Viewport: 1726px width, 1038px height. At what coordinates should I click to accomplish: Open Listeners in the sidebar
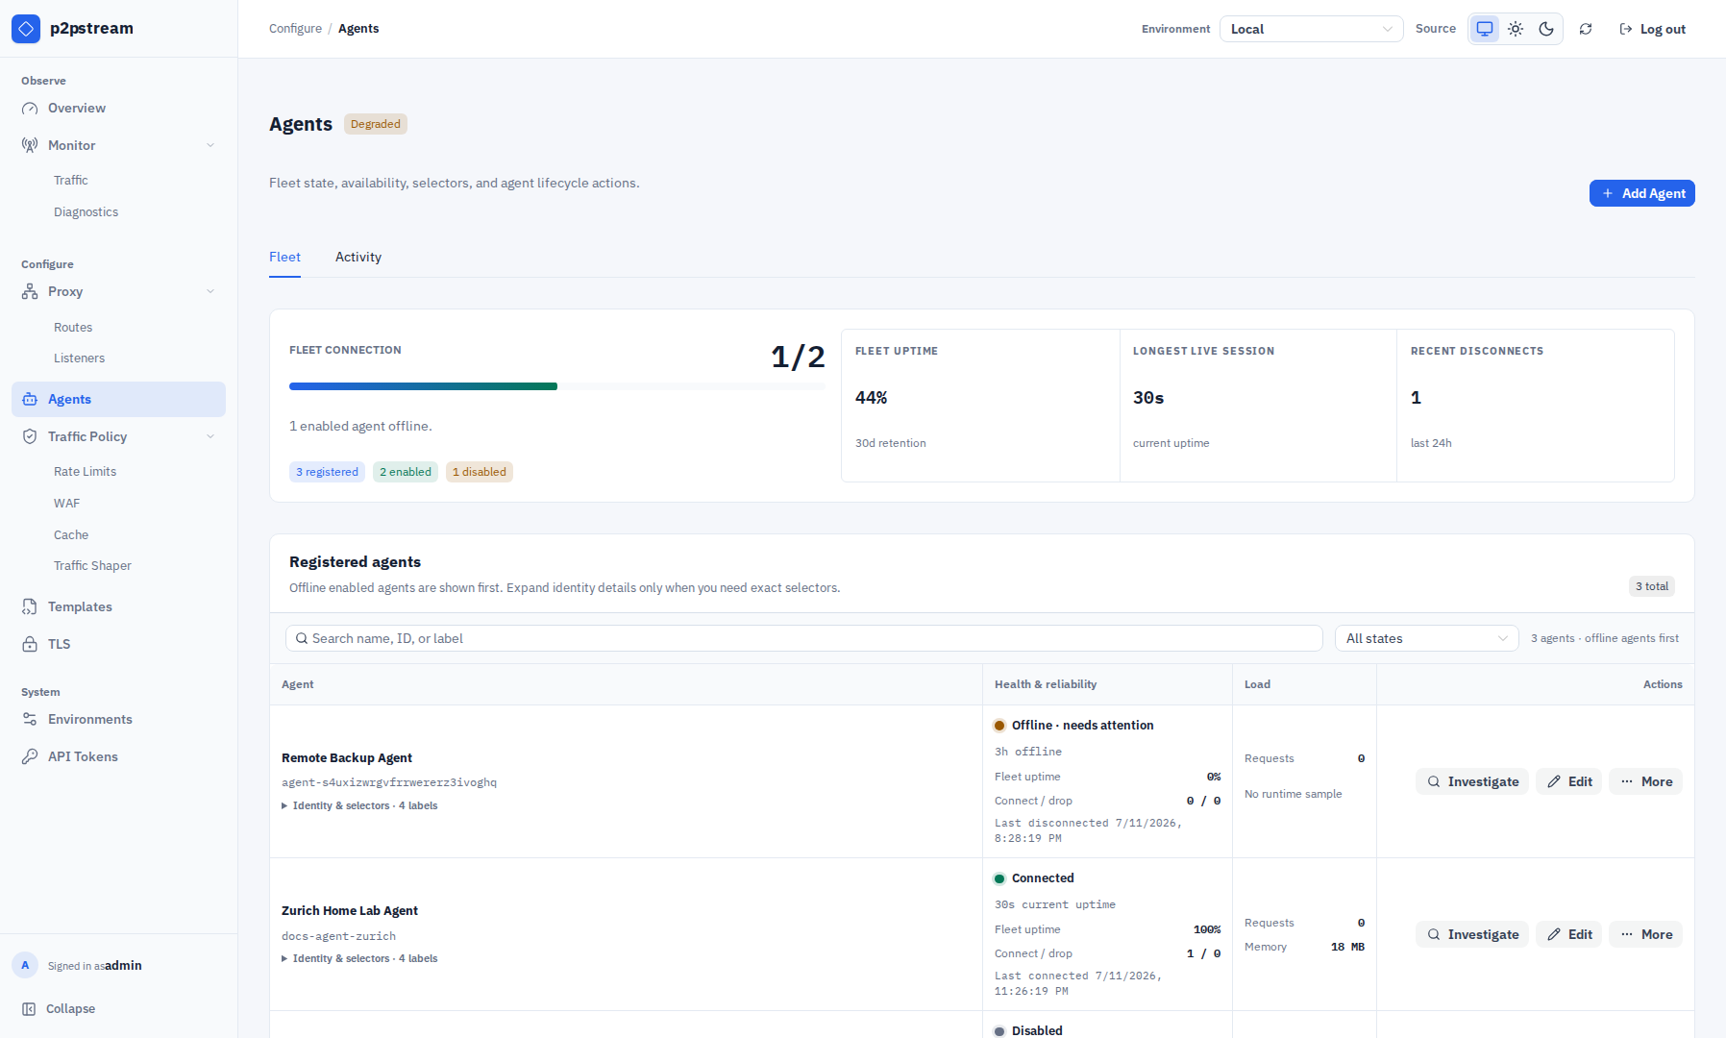79,358
